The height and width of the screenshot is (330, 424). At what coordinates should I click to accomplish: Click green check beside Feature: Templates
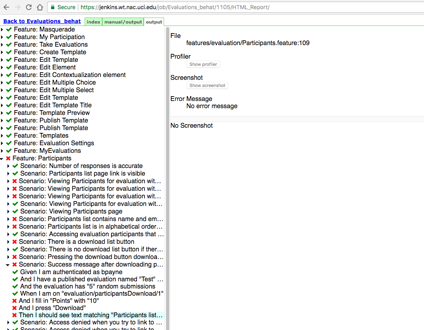pyautogui.click(x=9, y=135)
